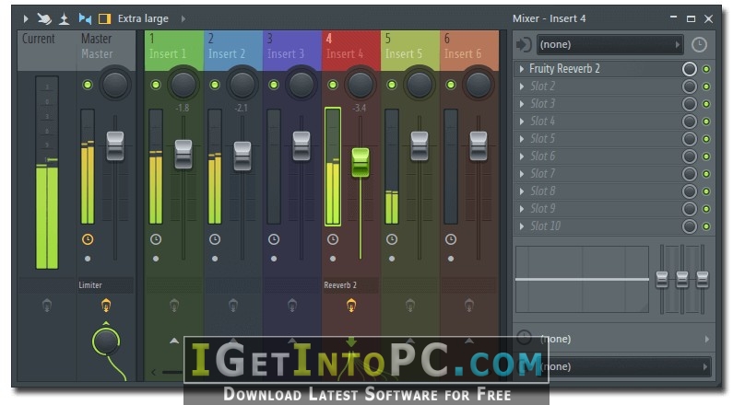Click the meter wave view icon
This screenshot has height=405, width=733.
(64, 18)
